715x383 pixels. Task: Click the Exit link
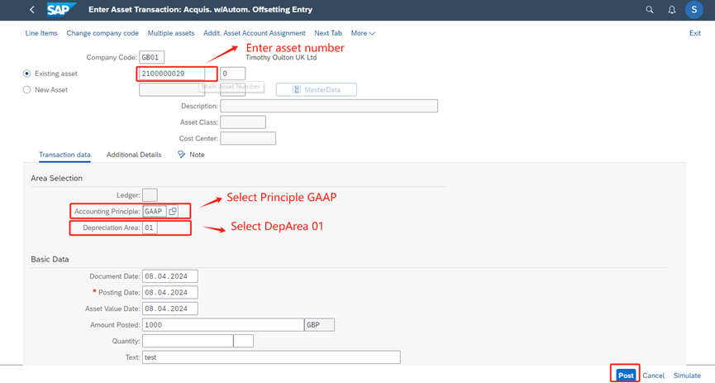point(694,33)
